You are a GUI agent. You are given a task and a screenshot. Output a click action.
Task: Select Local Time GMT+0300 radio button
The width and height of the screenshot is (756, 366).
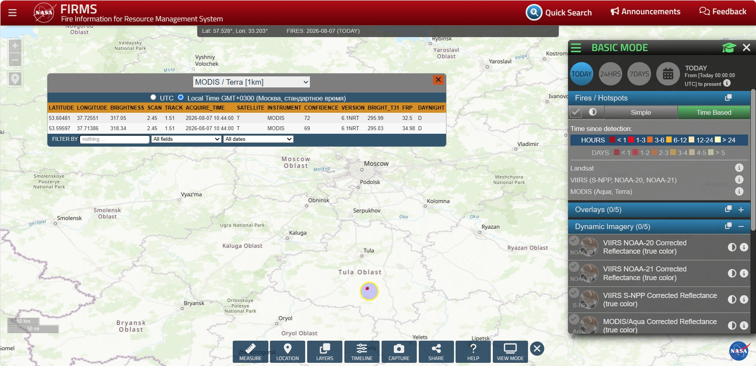point(181,97)
